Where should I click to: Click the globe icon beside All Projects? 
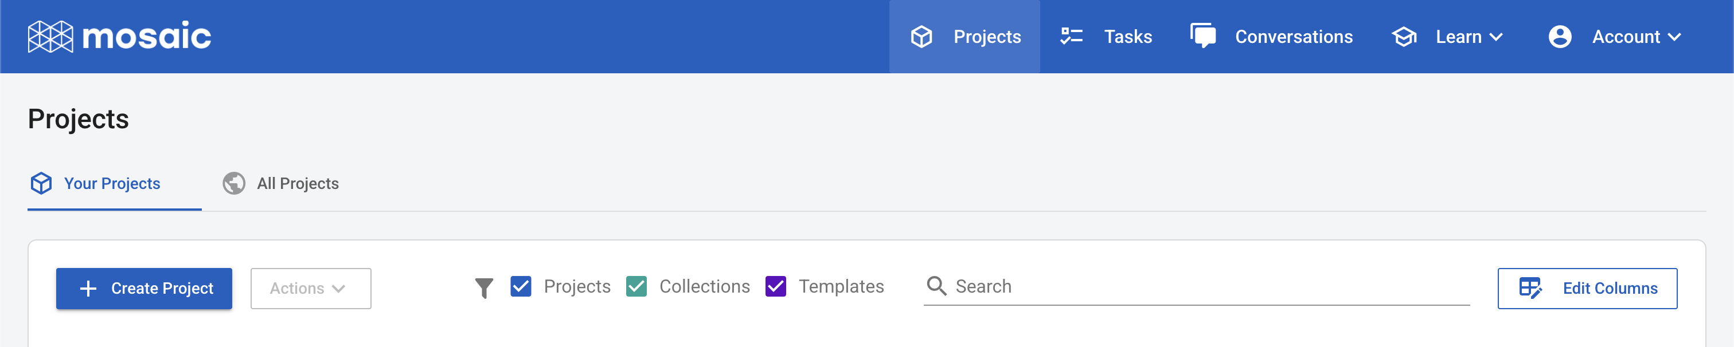[233, 183]
